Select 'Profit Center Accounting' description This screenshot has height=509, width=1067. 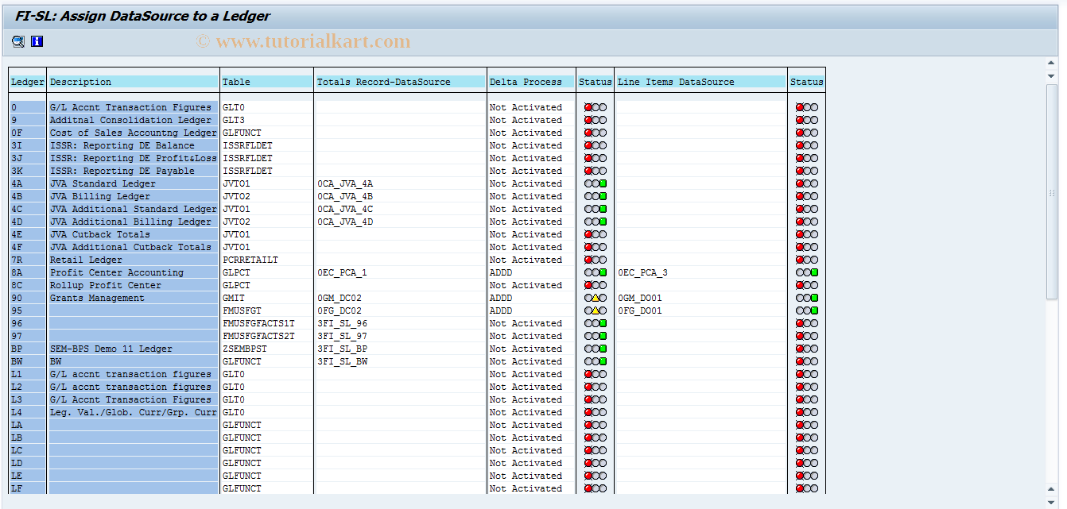coord(117,272)
